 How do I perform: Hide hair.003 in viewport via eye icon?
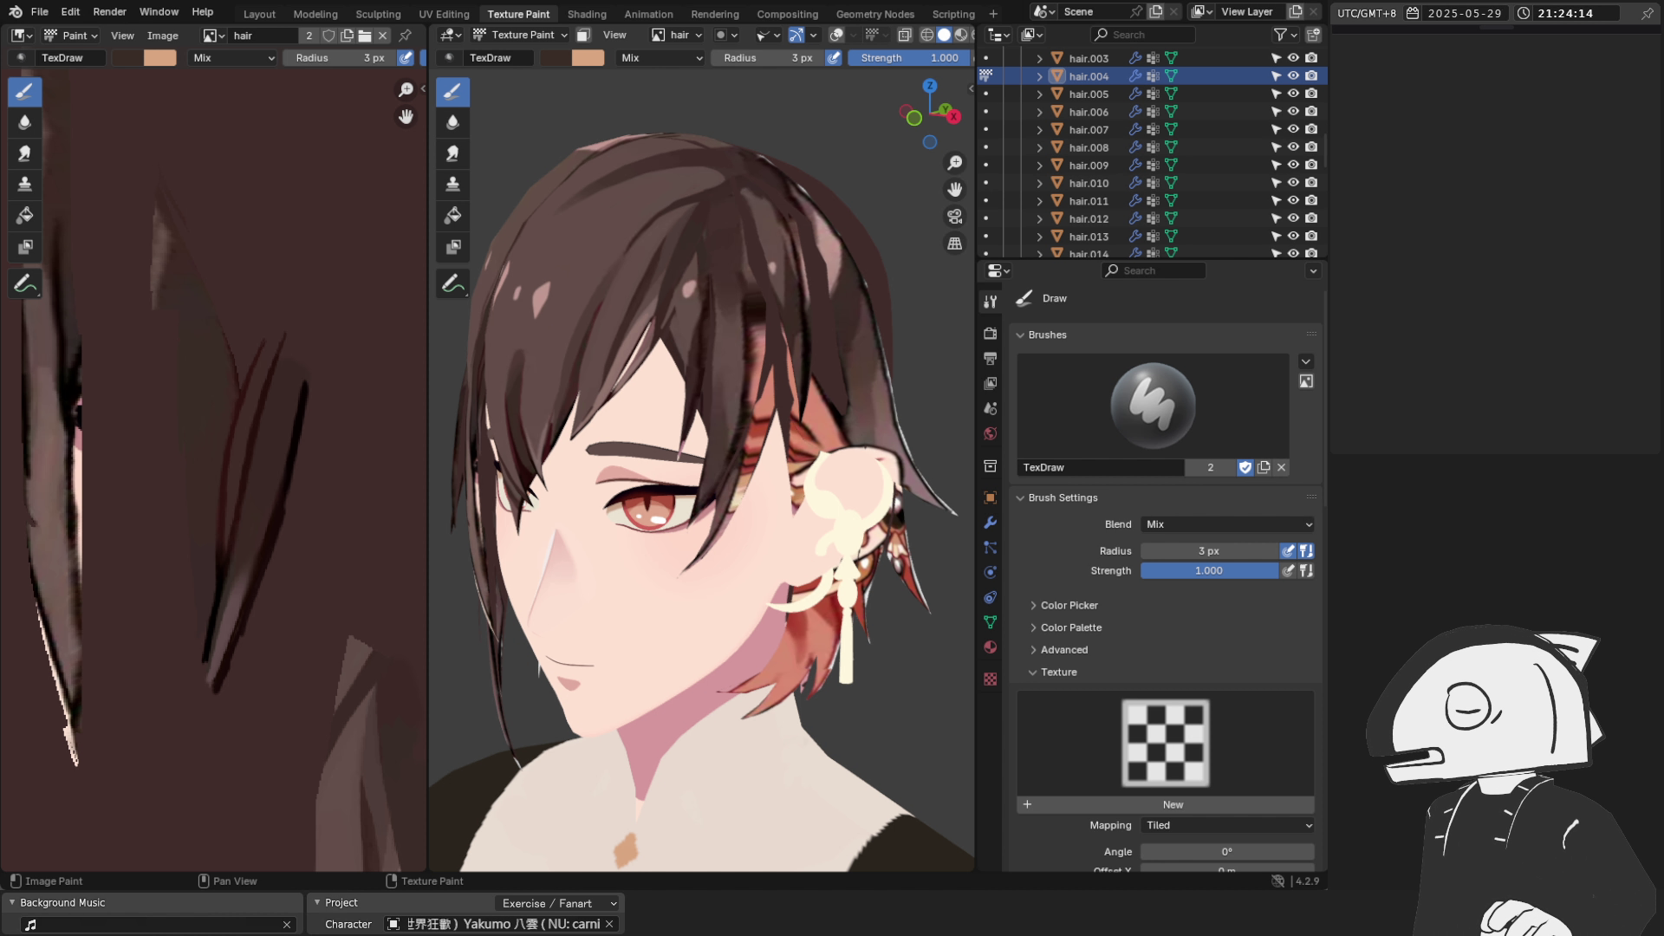coord(1293,58)
